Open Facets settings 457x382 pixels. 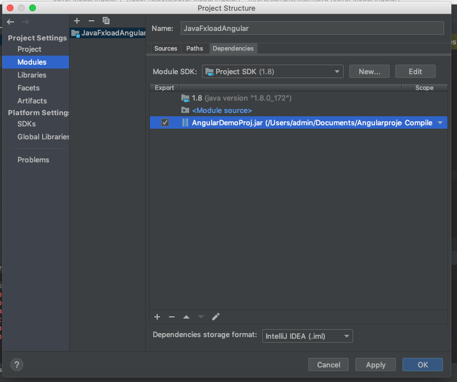29,88
